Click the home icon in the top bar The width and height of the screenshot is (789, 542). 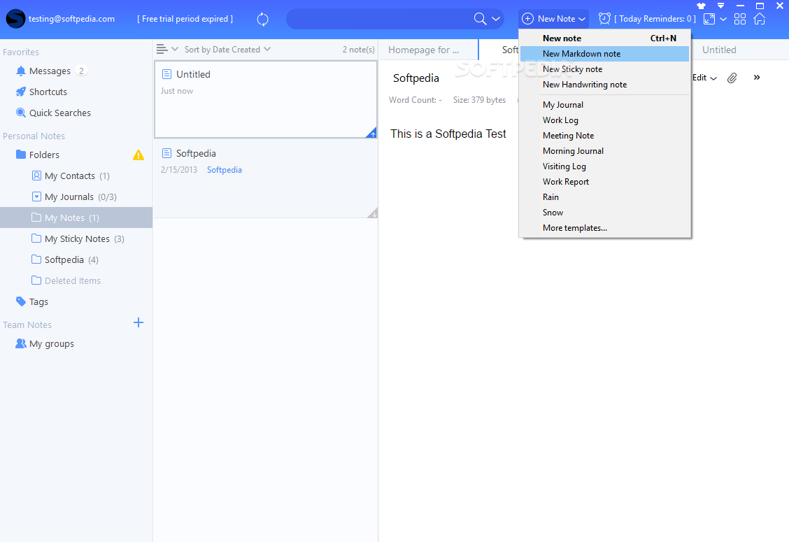(760, 19)
